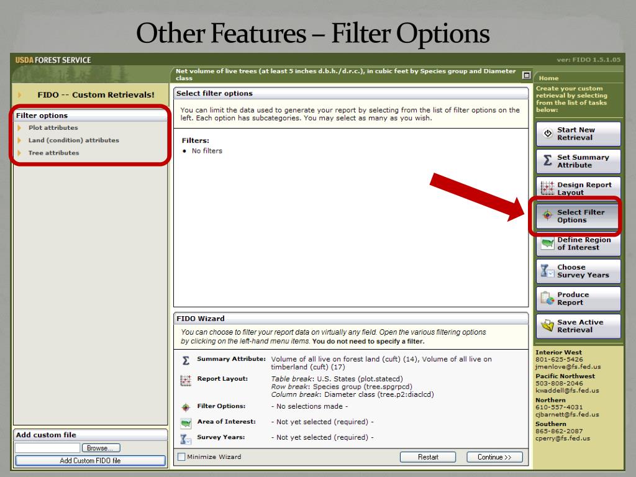Click Start New Retrieval button
Screen dimensions: 636x477
tap(578, 134)
